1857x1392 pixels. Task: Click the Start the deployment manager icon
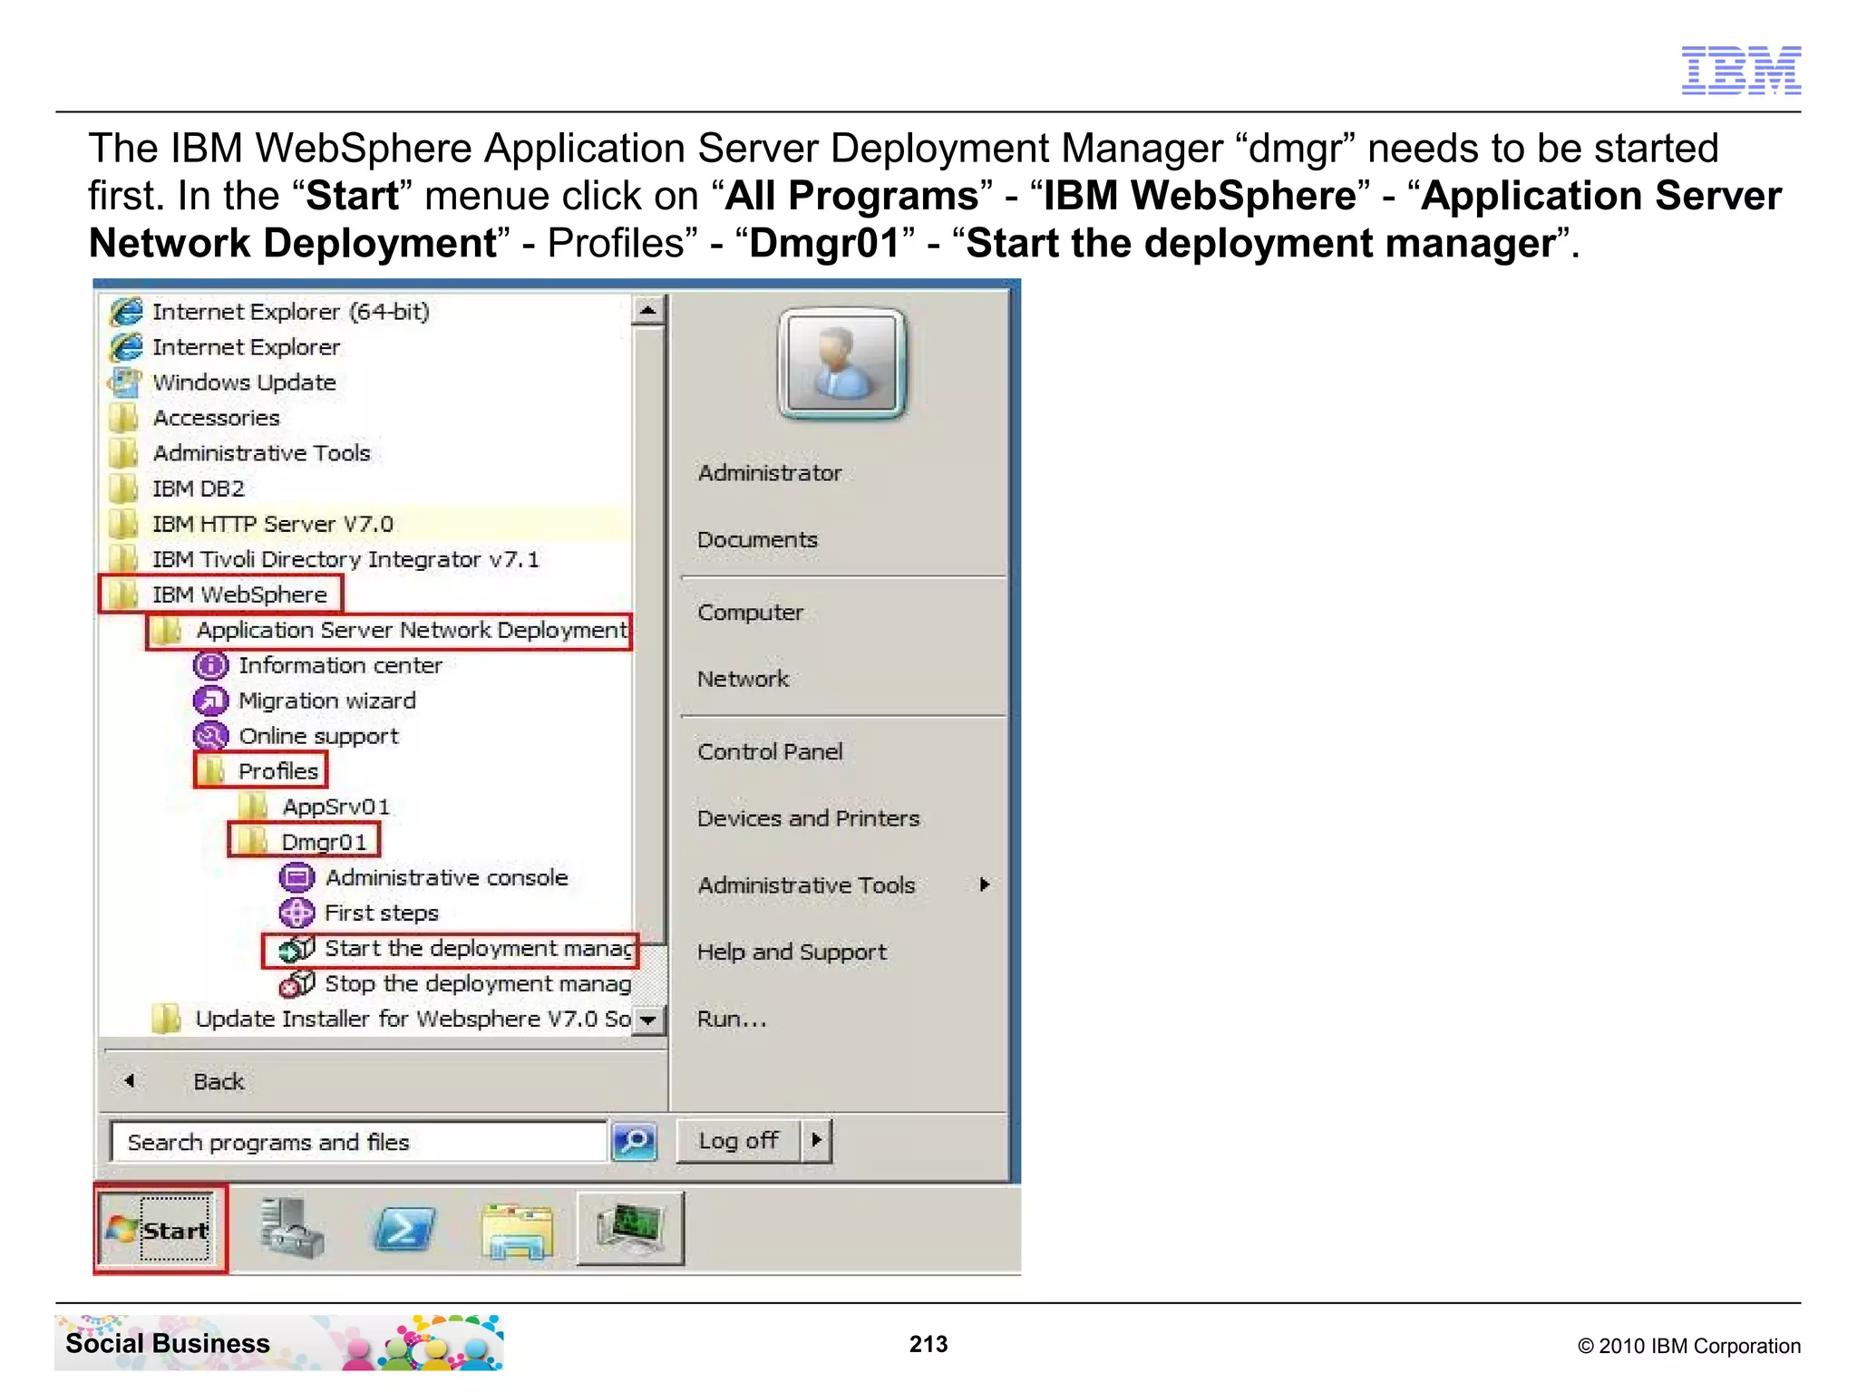(x=297, y=949)
